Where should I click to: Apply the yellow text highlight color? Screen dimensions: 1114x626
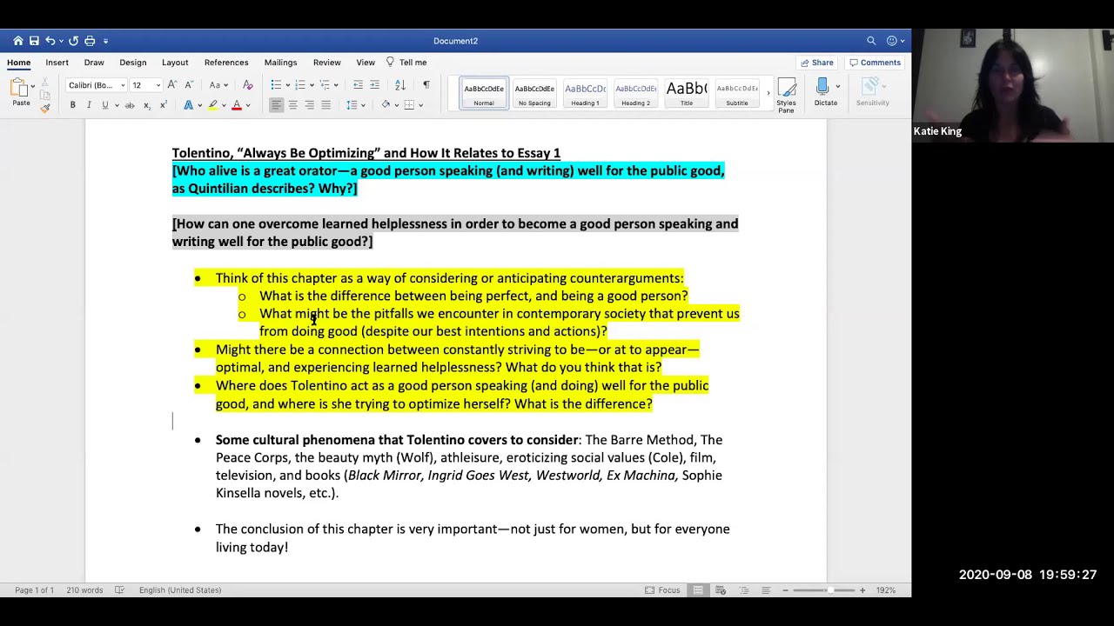tap(212, 105)
